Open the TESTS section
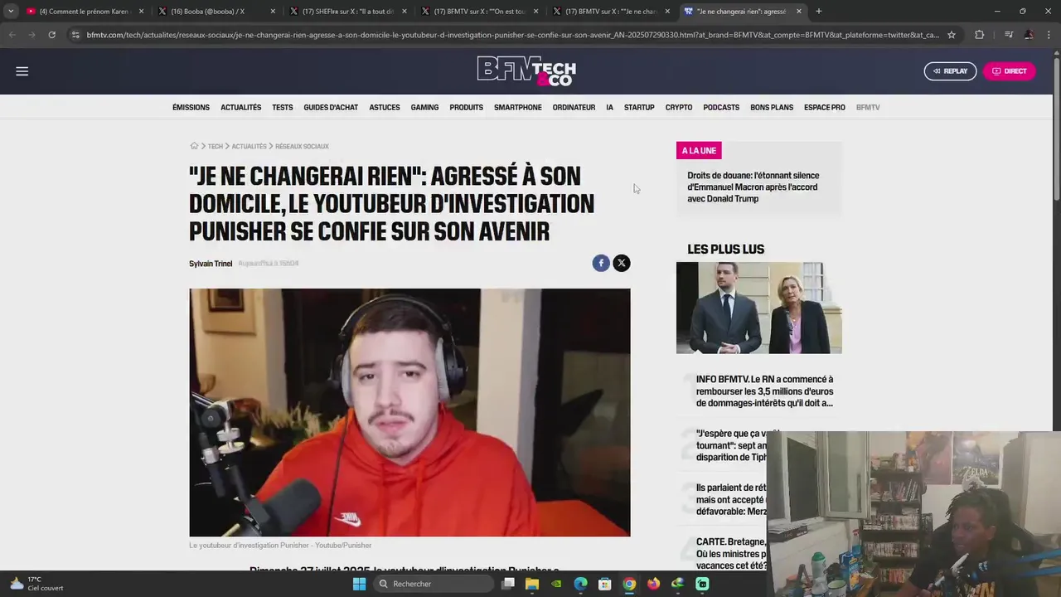This screenshot has width=1061, height=597. [283, 108]
